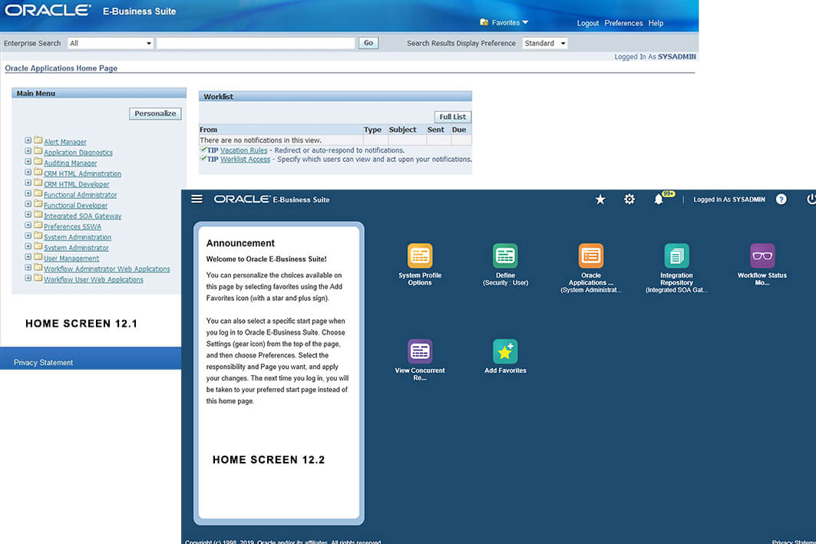The image size is (816, 544).
Task: Open System Profile Options icon
Action: point(419,256)
